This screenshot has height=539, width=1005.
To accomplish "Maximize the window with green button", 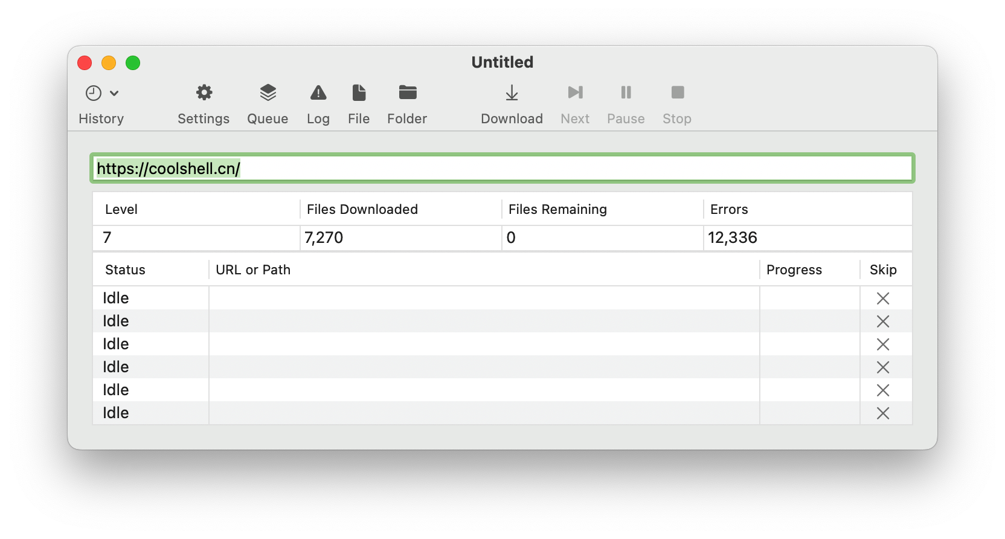I will (x=133, y=63).
